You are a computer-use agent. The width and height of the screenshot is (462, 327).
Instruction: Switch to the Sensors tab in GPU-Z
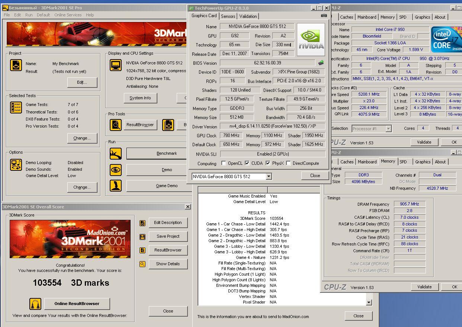pos(228,16)
